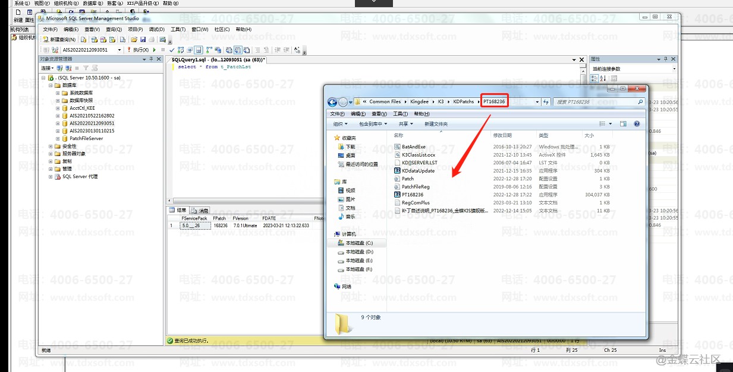Sort properties alphabetically in the Properties panel
This screenshot has height=372, width=733.
[x=604, y=78]
